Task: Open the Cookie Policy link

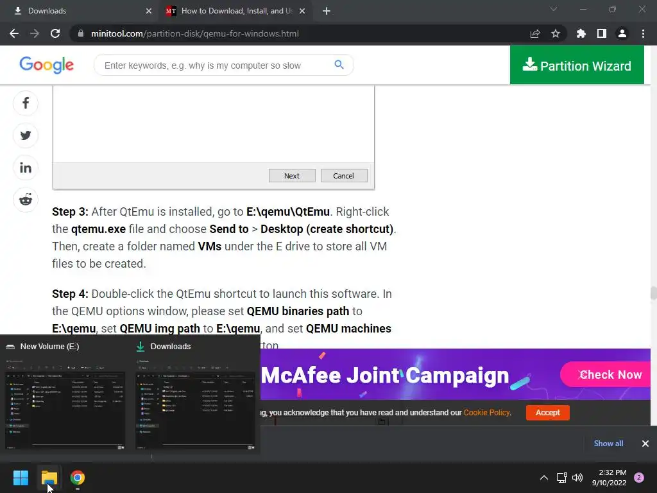Action: coord(487,413)
